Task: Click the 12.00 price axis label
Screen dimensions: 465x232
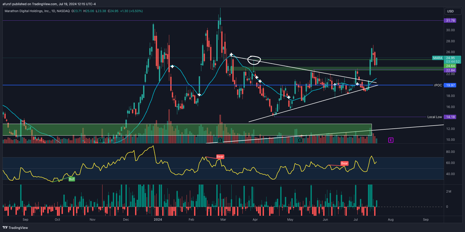Action: pyautogui.click(x=450, y=129)
